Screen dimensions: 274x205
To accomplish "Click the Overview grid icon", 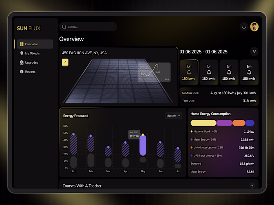I will [22, 44].
